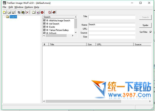The width and height of the screenshot is (155, 111).
Task: Click engine list scroll left arrow
Action: click(x=44, y=35)
